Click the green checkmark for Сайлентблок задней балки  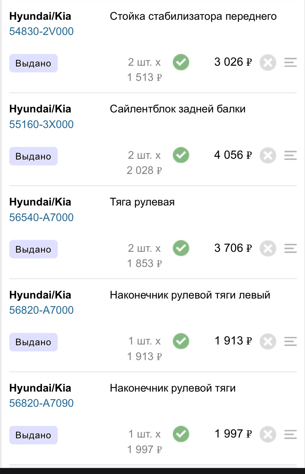tap(181, 155)
